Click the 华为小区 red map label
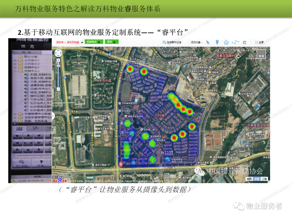The image size is (292, 219). pyautogui.click(x=105, y=81)
